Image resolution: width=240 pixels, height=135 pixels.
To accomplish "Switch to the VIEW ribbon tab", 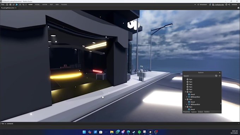I will 57,5.
